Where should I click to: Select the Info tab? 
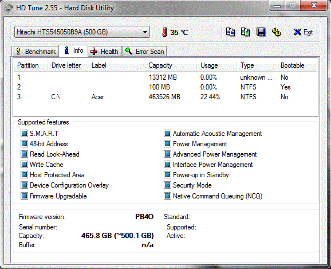coord(73,50)
